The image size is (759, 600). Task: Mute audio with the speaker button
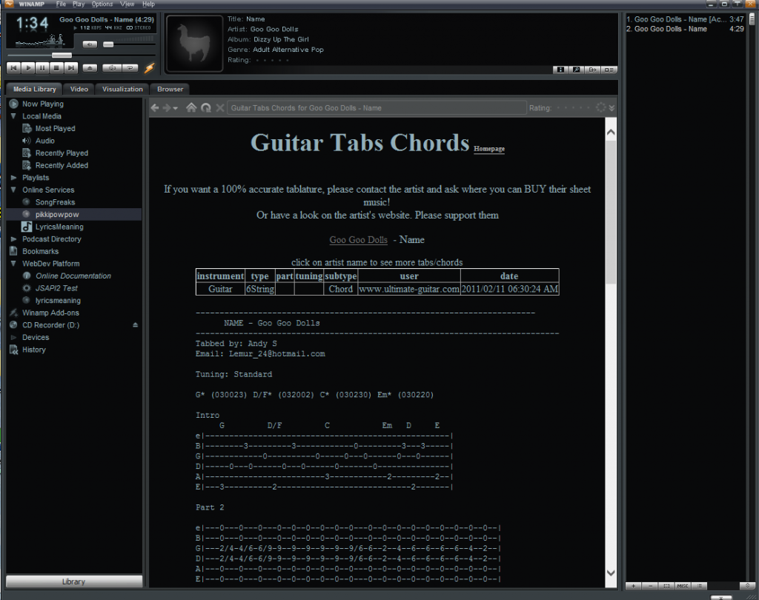[x=90, y=44]
